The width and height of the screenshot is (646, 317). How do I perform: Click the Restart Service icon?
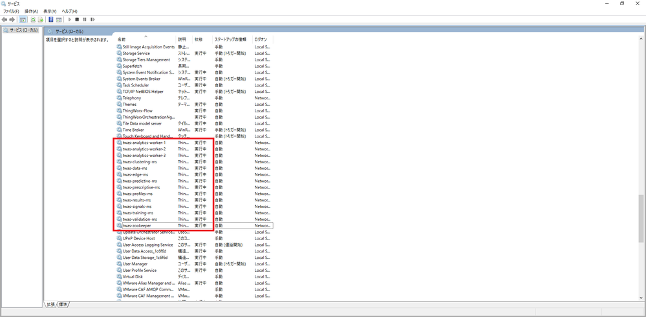point(92,19)
